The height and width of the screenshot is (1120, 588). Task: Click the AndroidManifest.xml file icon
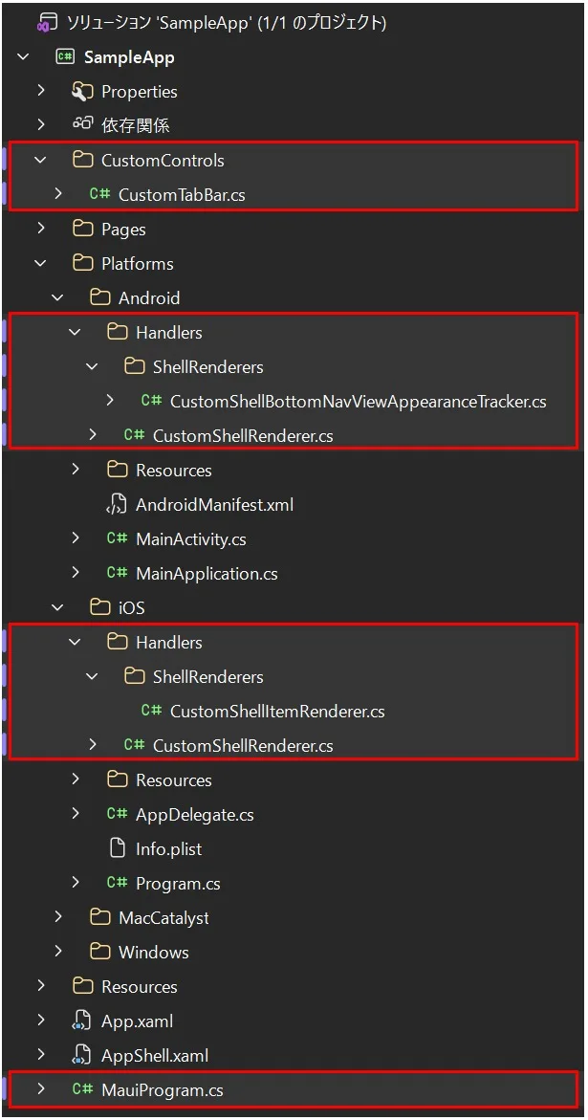point(117,504)
